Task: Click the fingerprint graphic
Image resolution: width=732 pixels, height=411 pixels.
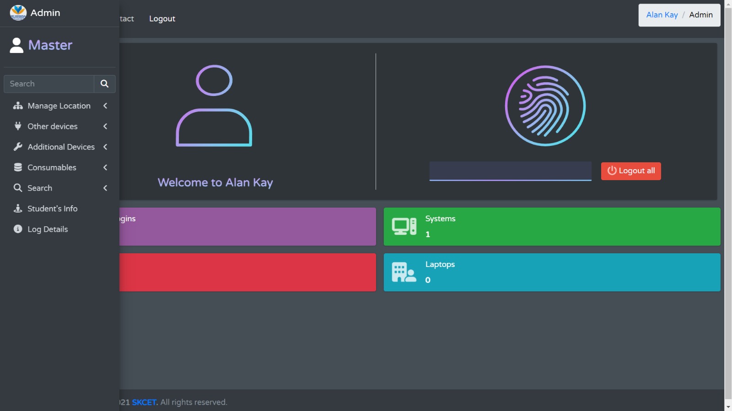Action: [x=545, y=106]
